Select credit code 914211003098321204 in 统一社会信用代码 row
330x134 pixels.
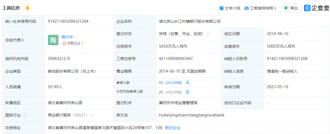[x=68, y=21]
